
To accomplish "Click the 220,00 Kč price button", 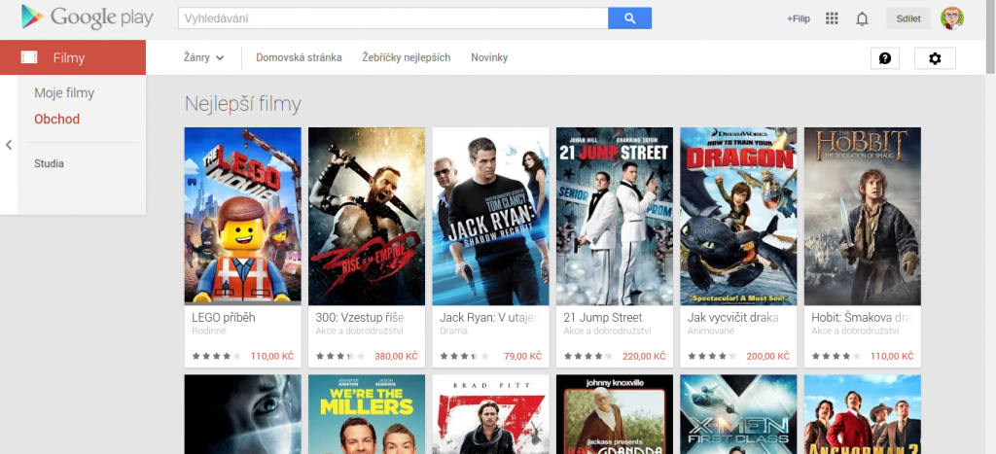I will pos(644,356).
